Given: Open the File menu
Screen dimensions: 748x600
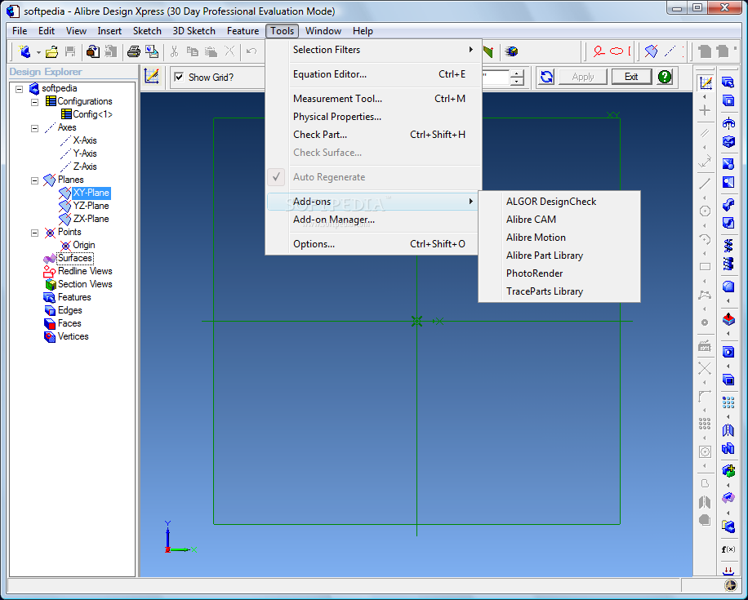Looking at the screenshot, I should point(20,31).
